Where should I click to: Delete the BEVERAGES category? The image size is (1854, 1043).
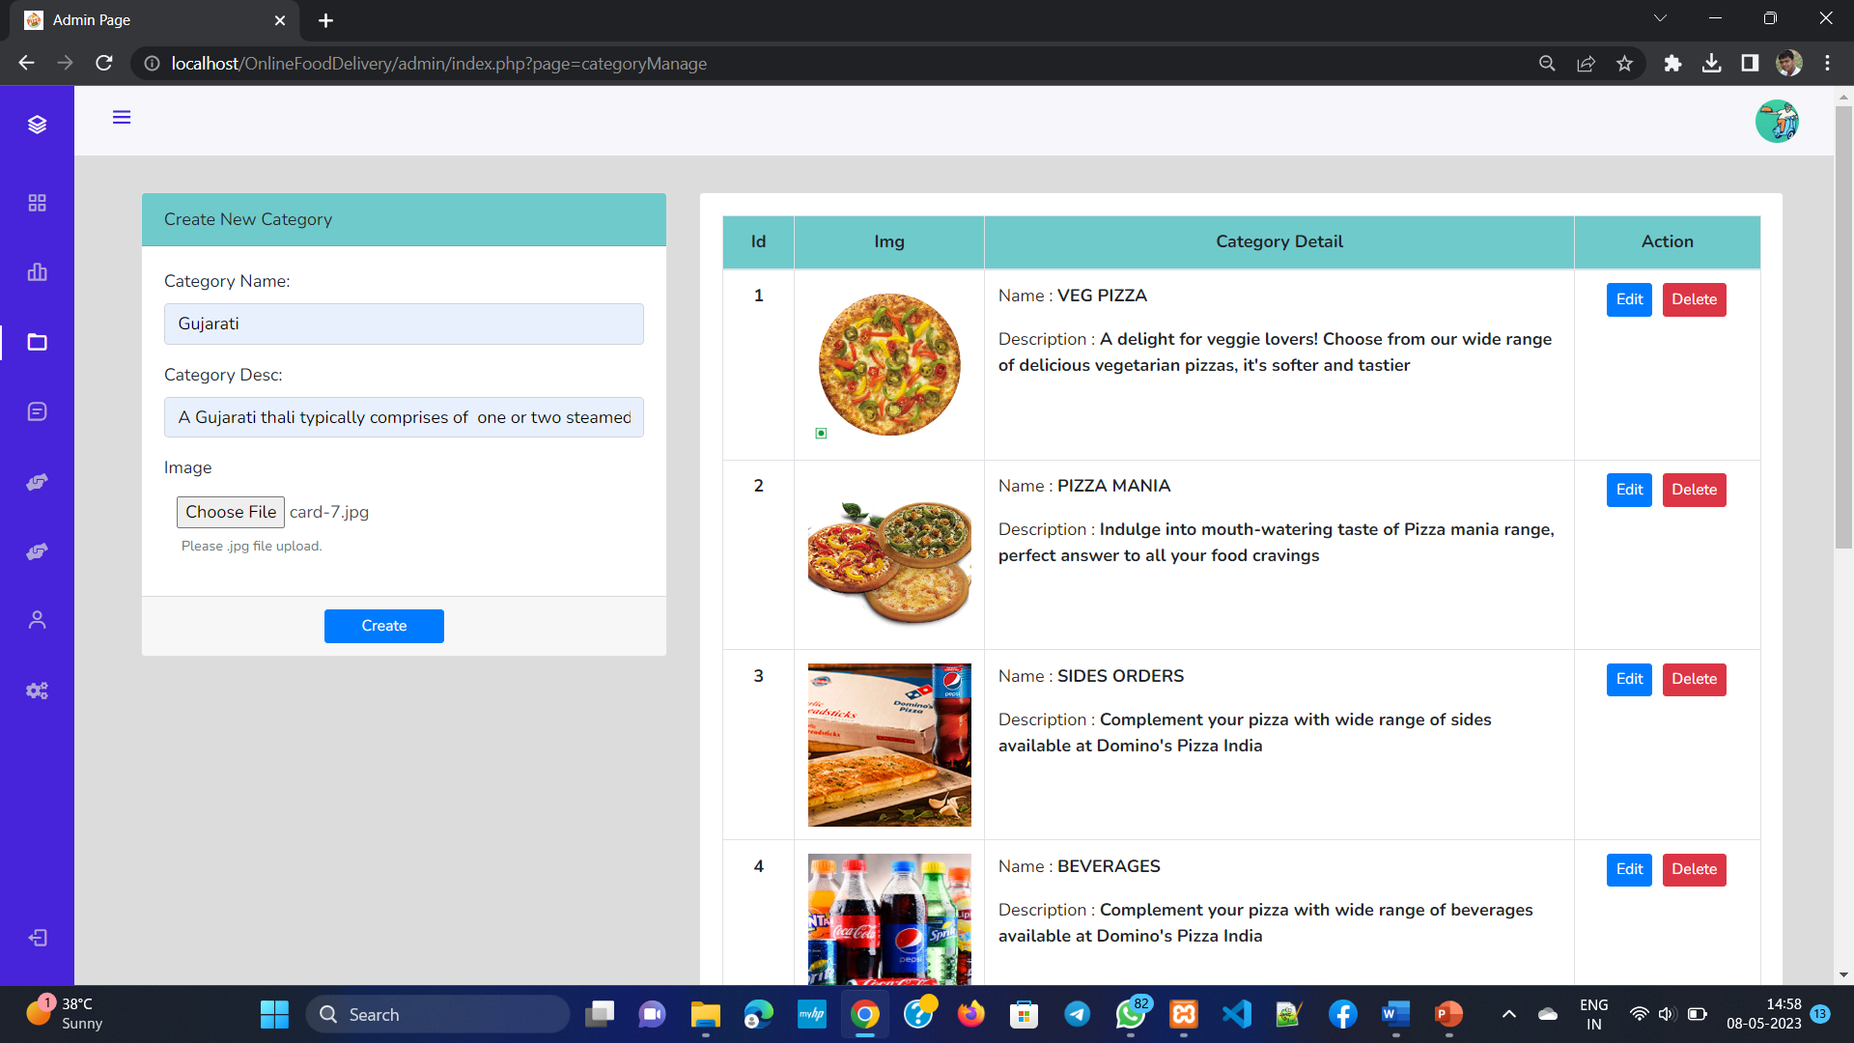pyautogui.click(x=1695, y=869)
